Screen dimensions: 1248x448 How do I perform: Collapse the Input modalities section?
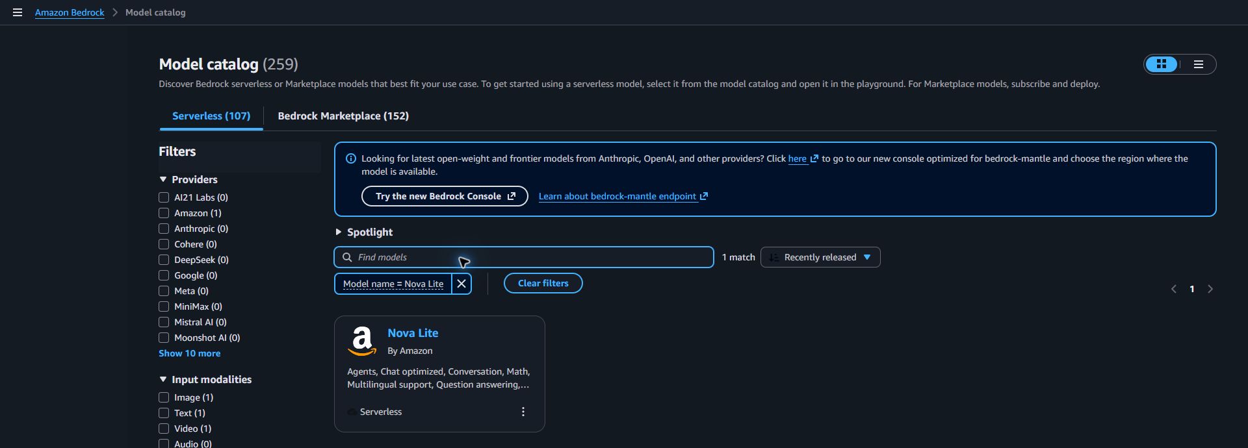[163, 379]
